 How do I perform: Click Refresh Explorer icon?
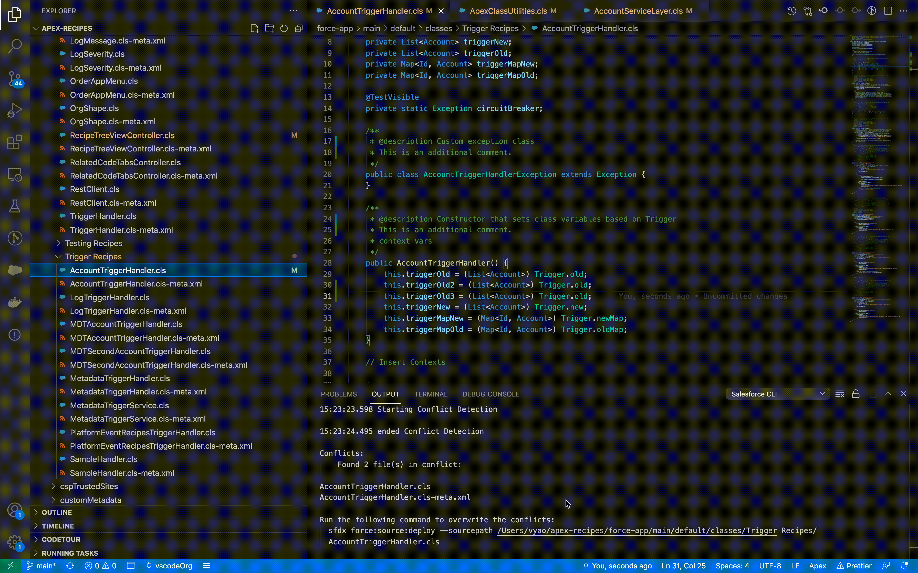coord(284,28)
